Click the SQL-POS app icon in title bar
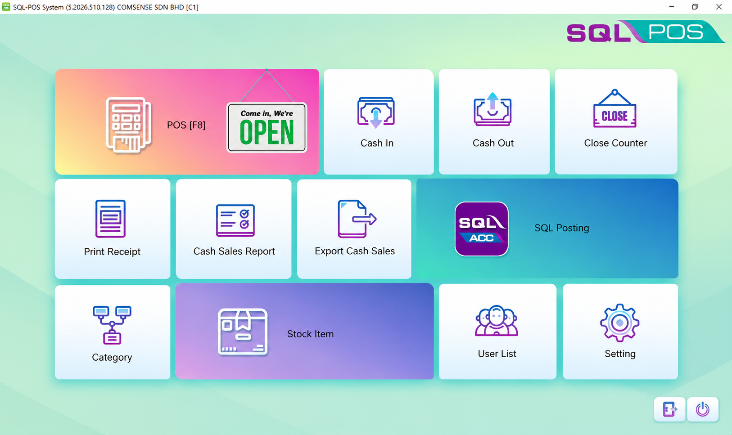This screenshot has height=435, width=732. [x=6, y=7]
